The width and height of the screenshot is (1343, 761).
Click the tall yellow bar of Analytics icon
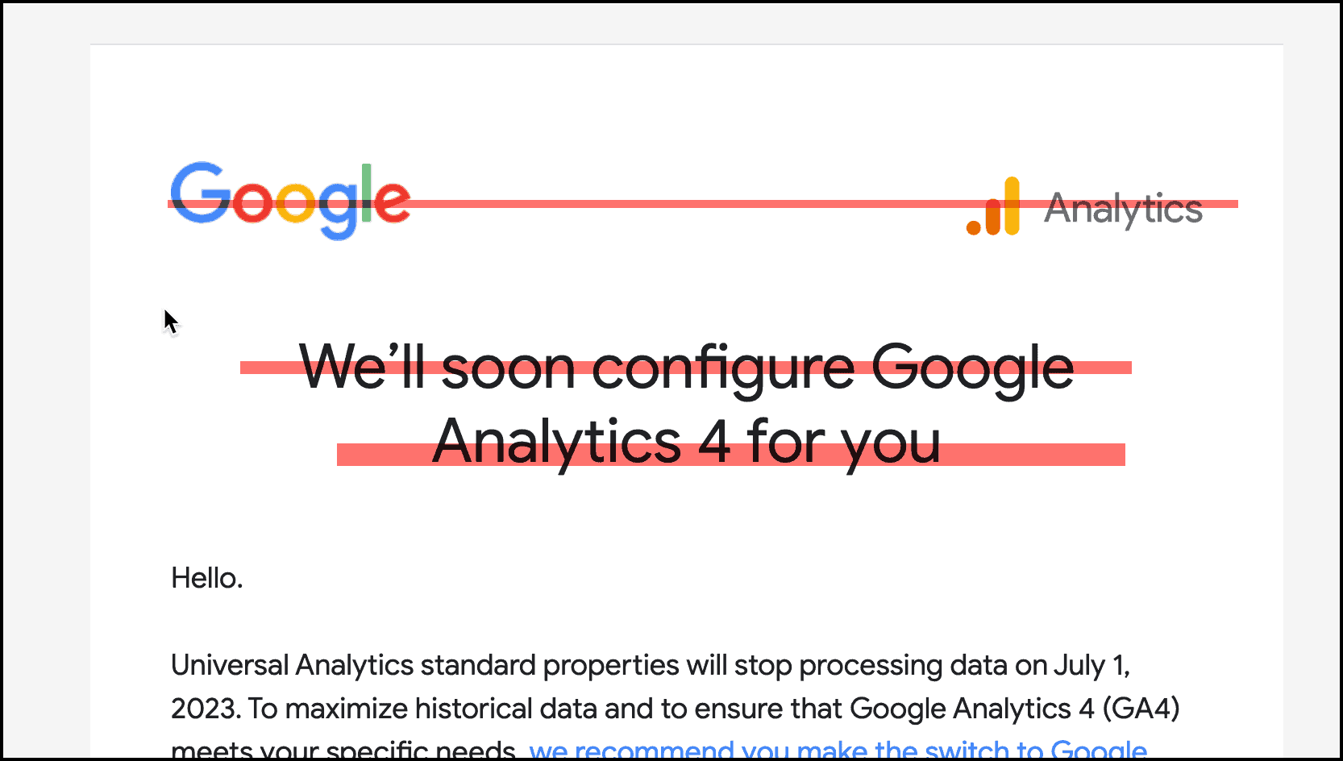(x=1012, y=206)
